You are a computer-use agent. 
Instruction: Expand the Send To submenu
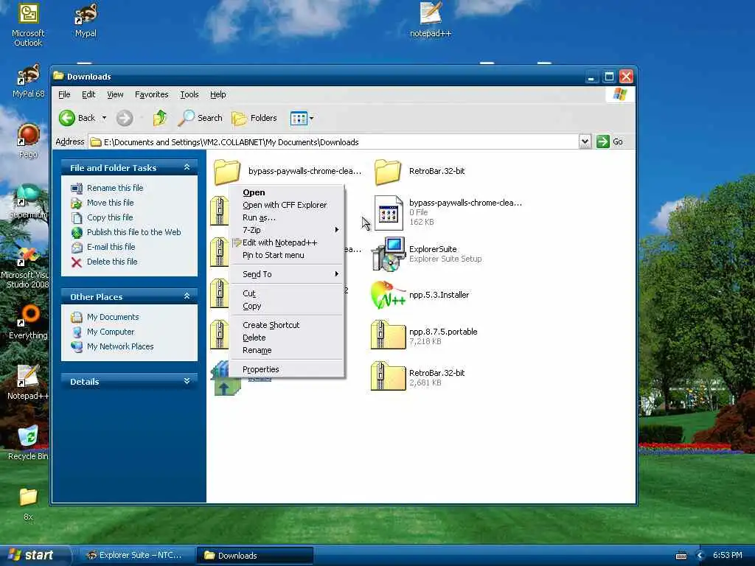tap(287, 274)
